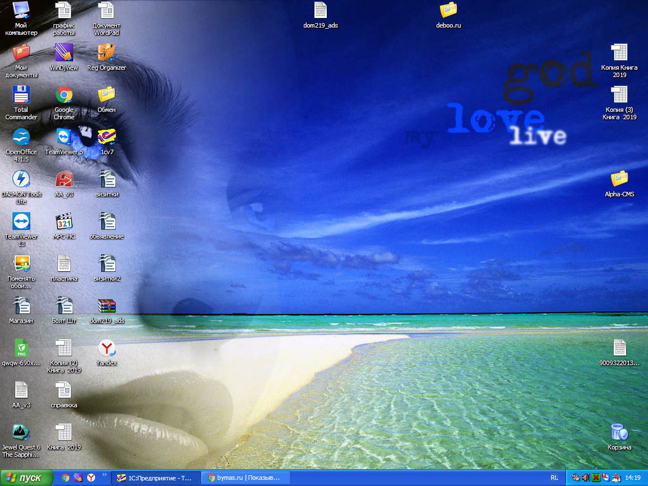Select the Jewel Quest 6 game icon

tap(21, 433)
